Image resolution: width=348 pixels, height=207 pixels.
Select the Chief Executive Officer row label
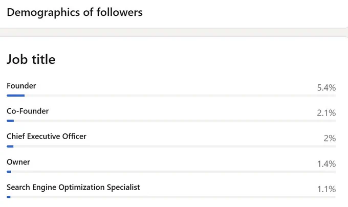tap(47, 136)
